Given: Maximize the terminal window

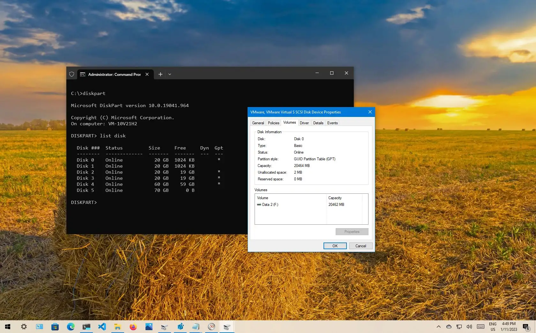Looking at the screenshot, I should [332, 73].
